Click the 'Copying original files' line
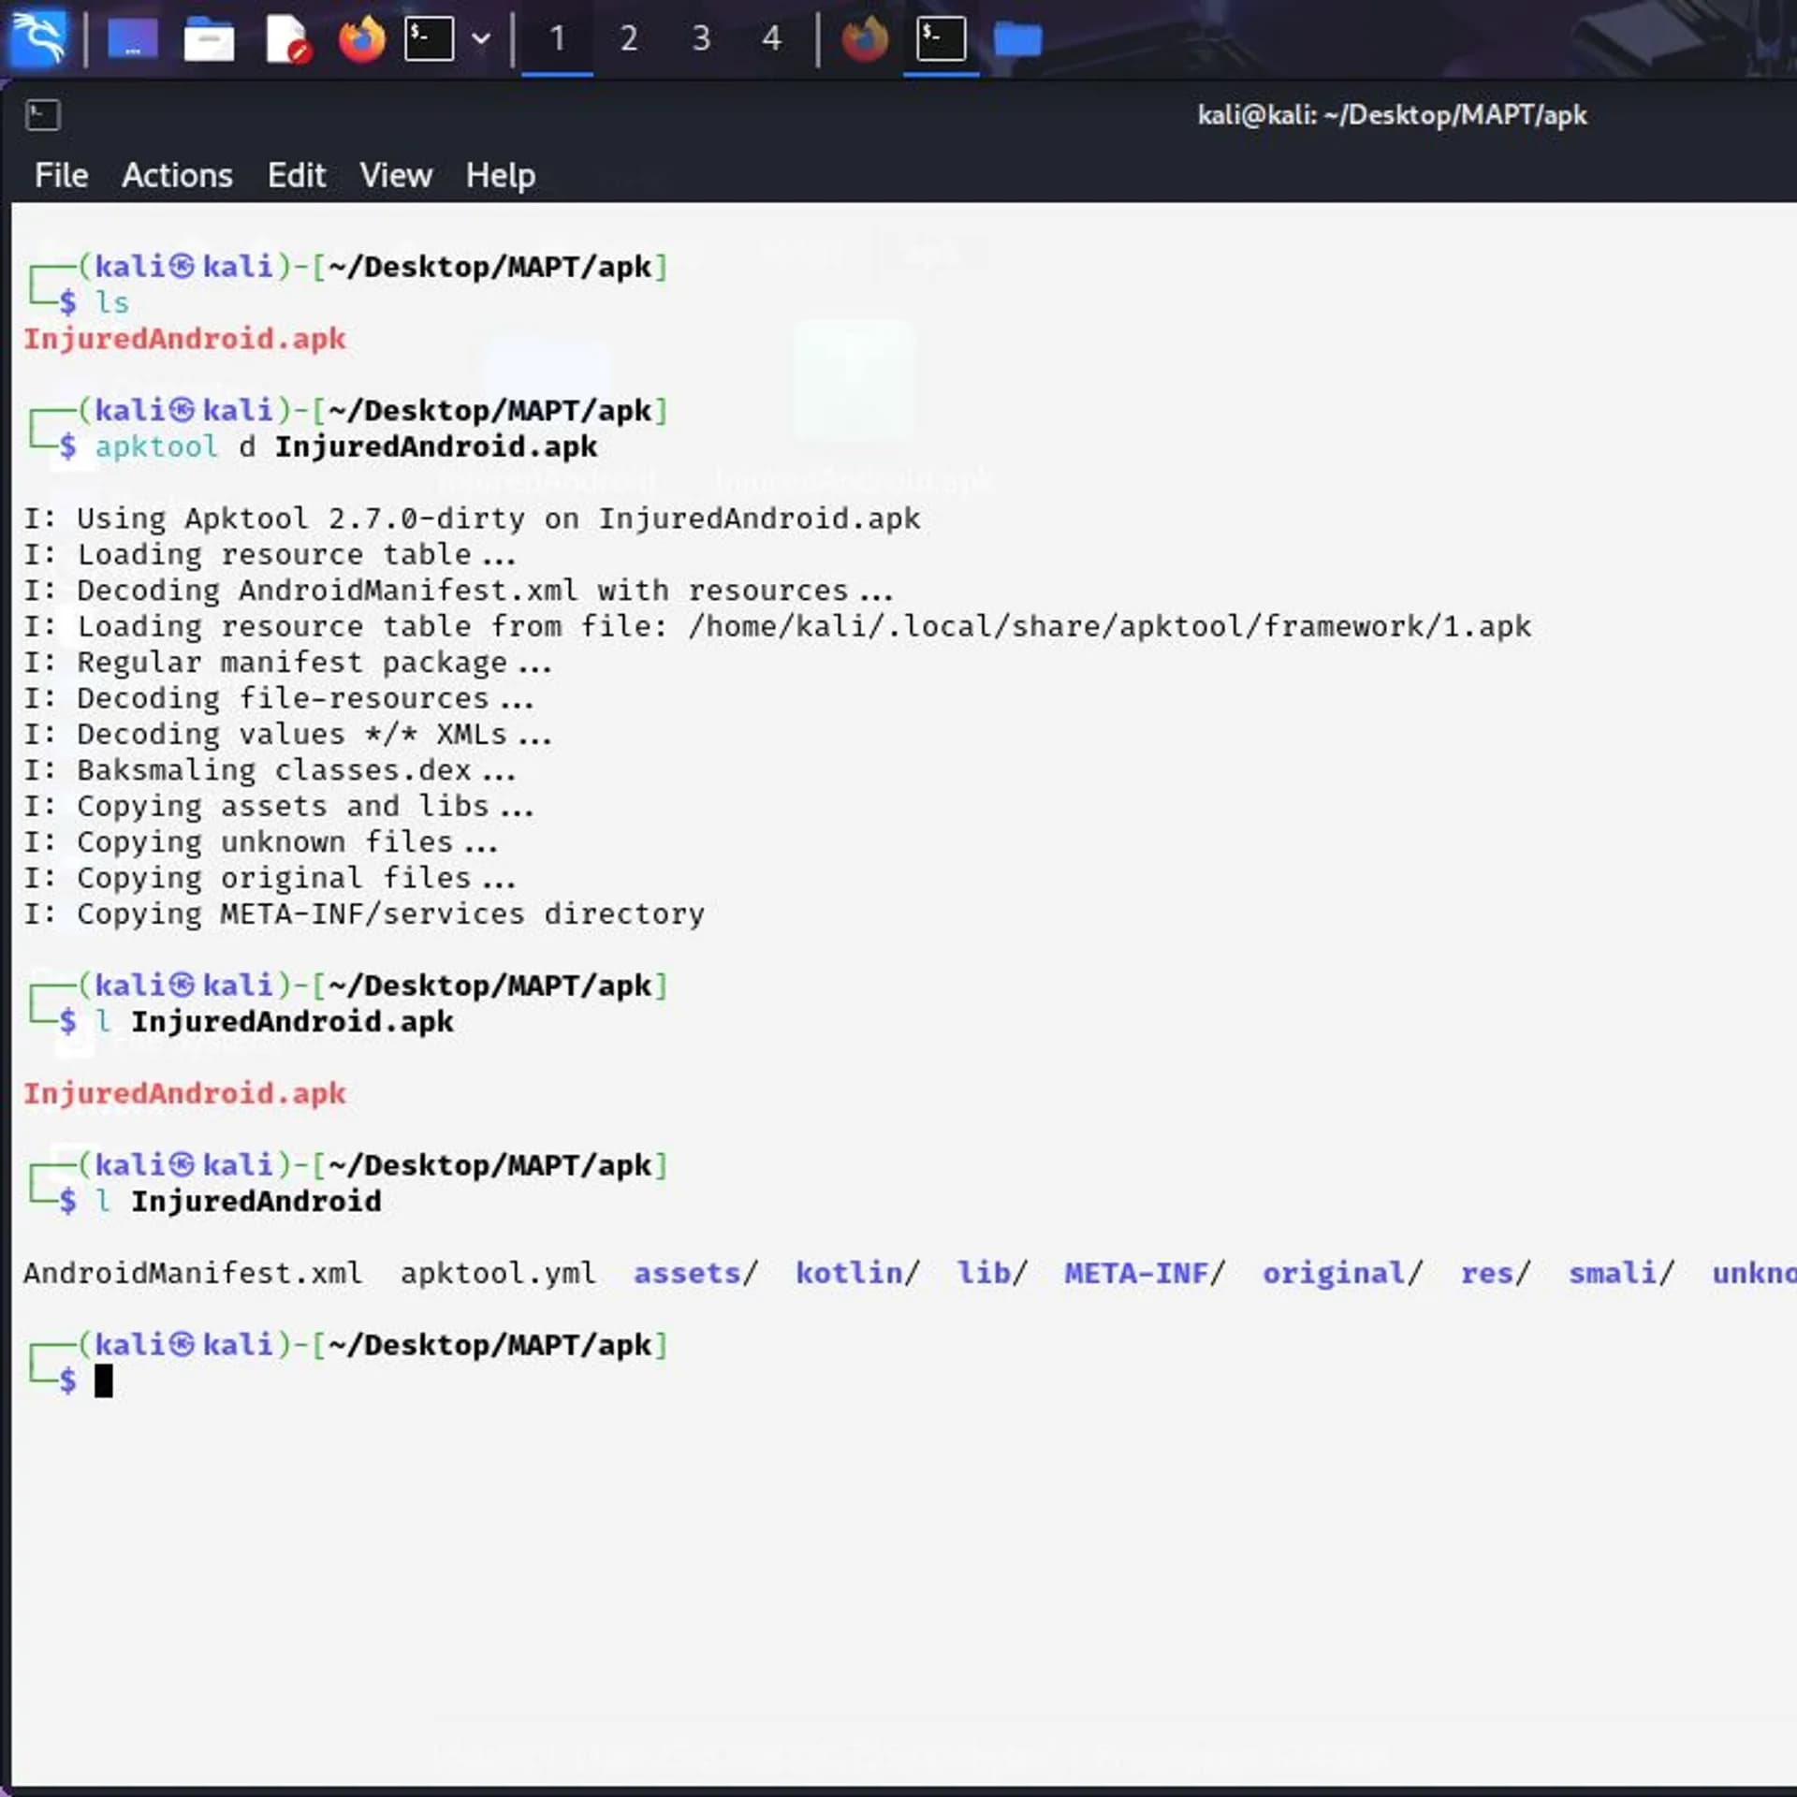The height and width of the screenshot is (1797, 1797). tap(270, 878)
